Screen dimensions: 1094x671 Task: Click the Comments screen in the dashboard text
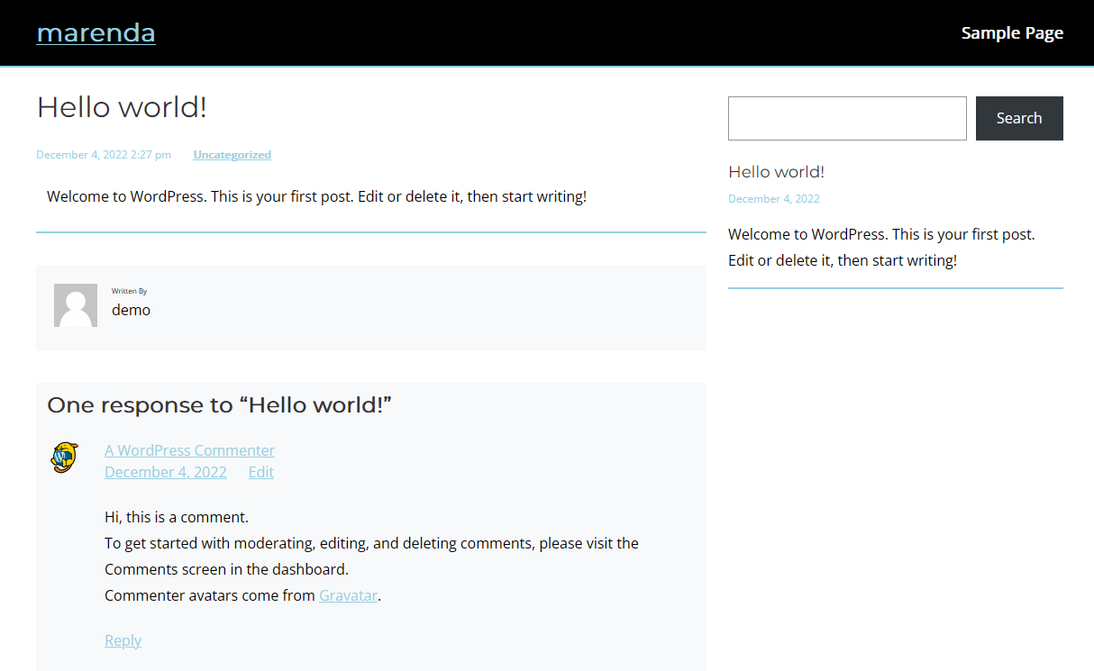click(x=226, y=569)
